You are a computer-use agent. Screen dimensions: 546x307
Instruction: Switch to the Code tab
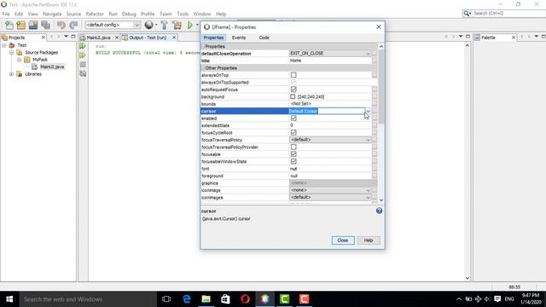(264, 38)
